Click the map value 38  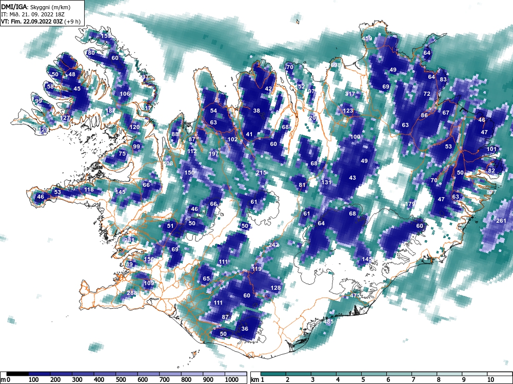[256, 111]
